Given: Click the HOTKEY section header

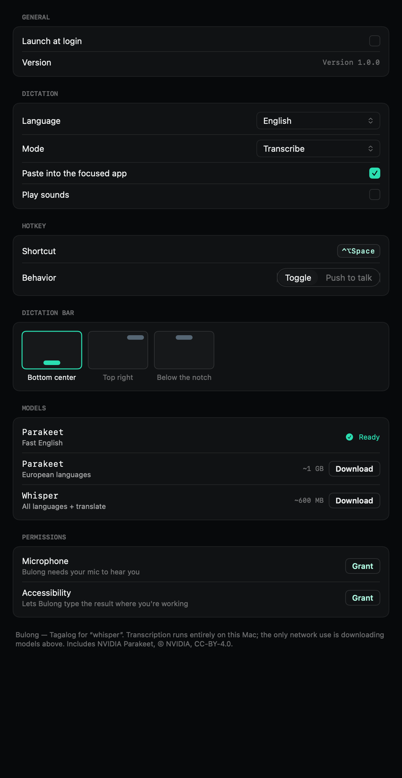Looking at the screenshot, I should pyautogui.click(x=34, y=226).
